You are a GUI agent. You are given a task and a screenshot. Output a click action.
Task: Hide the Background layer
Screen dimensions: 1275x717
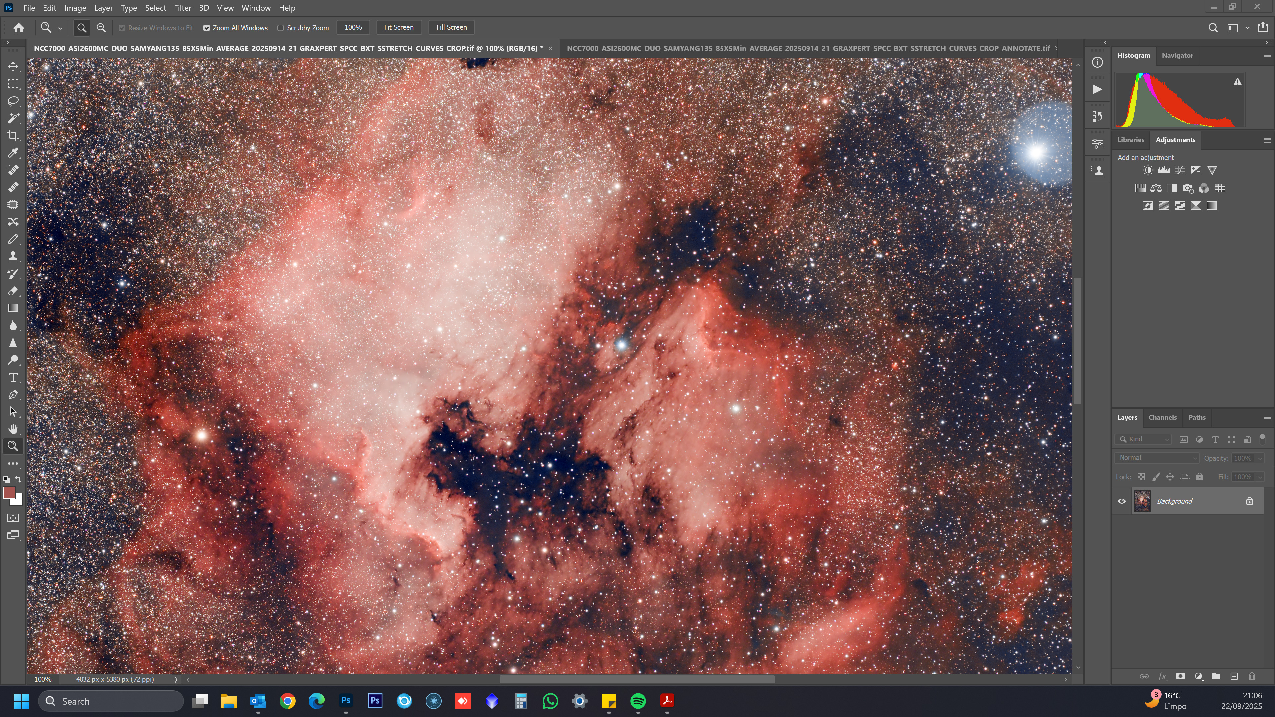coord(1122,501)
